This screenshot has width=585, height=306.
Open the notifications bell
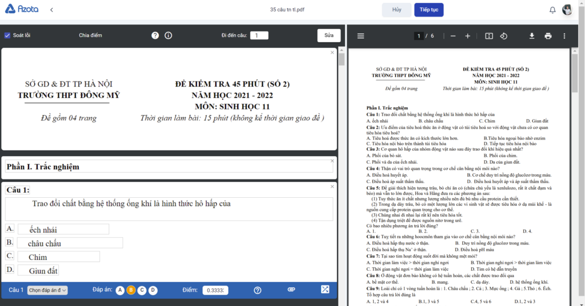click(x=552, y=10)
